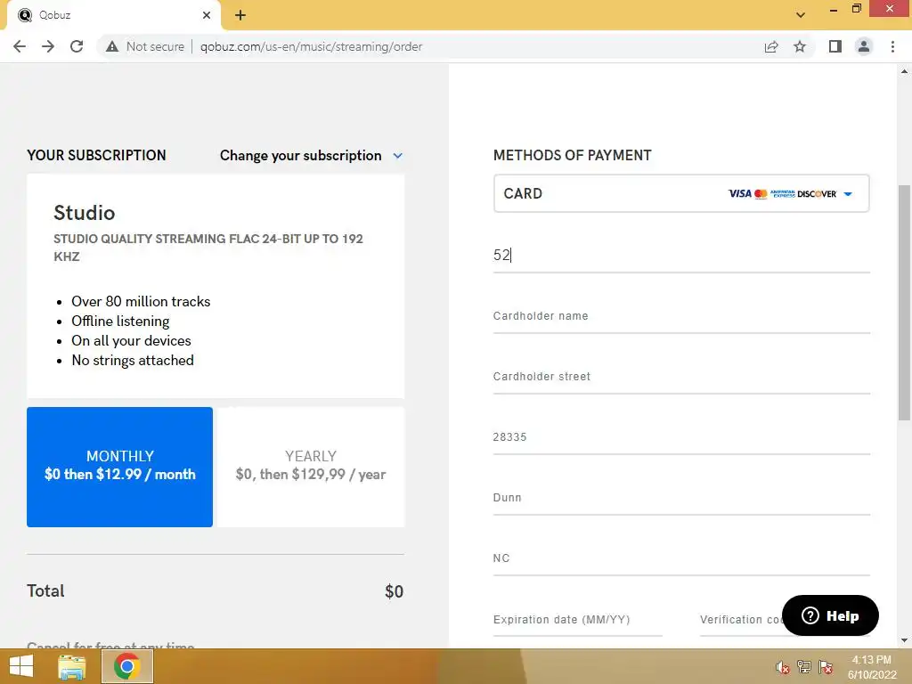912x684 pixels.
Task: Focus the Verification code field
Action: click(741, 620)
